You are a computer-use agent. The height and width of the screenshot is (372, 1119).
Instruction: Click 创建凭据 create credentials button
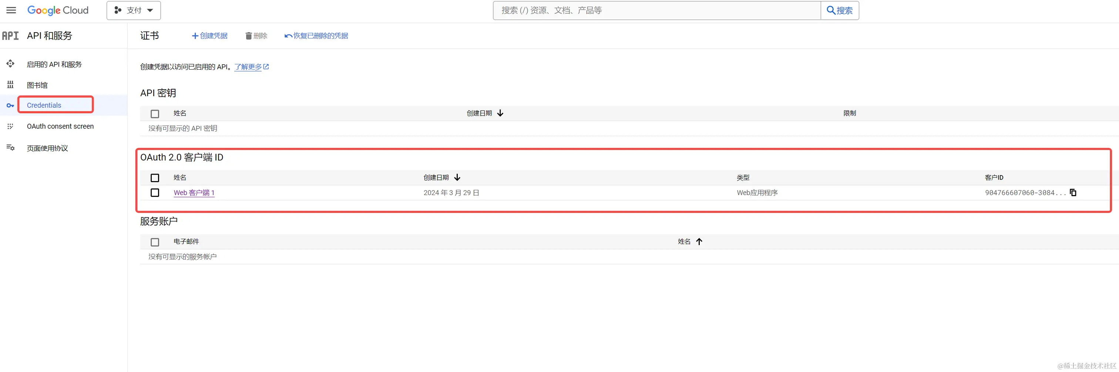point(210,36)
